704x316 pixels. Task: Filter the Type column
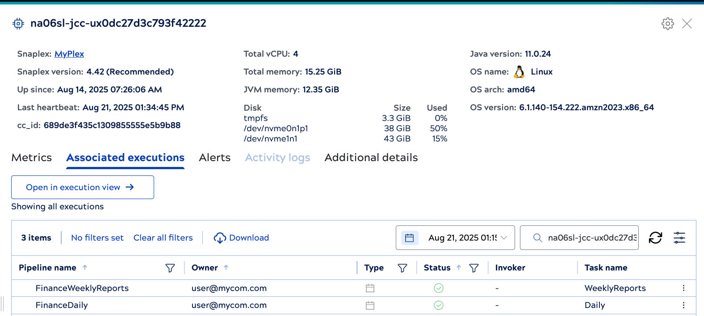(x=402, y=268)
